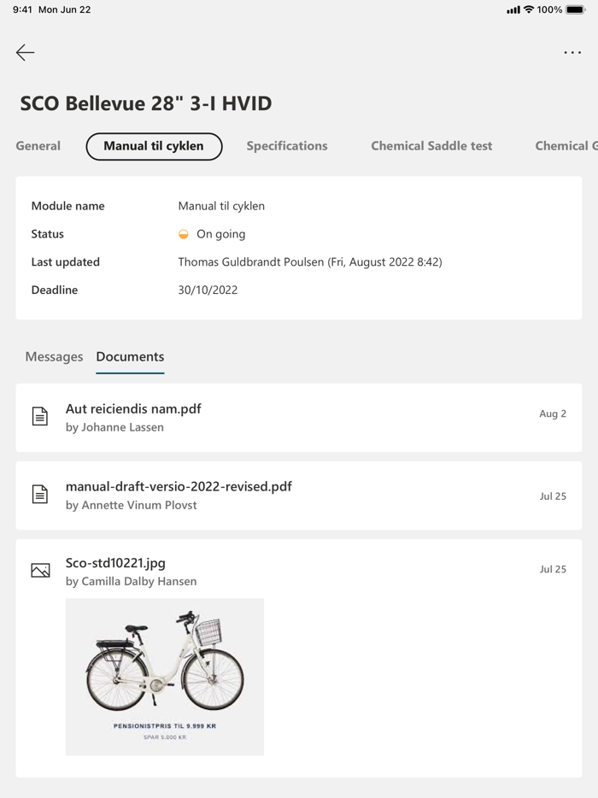Image resolution: width=598 pixels, height=798 pixels.
Task: Switch to the Messages section
Action: [54, 357]
